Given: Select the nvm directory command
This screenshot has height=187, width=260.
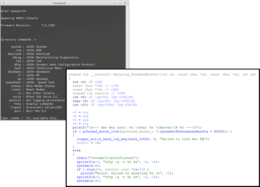Looking at the screenshot, I should pos(29,50).
